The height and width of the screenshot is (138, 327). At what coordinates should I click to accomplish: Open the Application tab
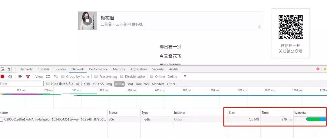pos(138,69)
